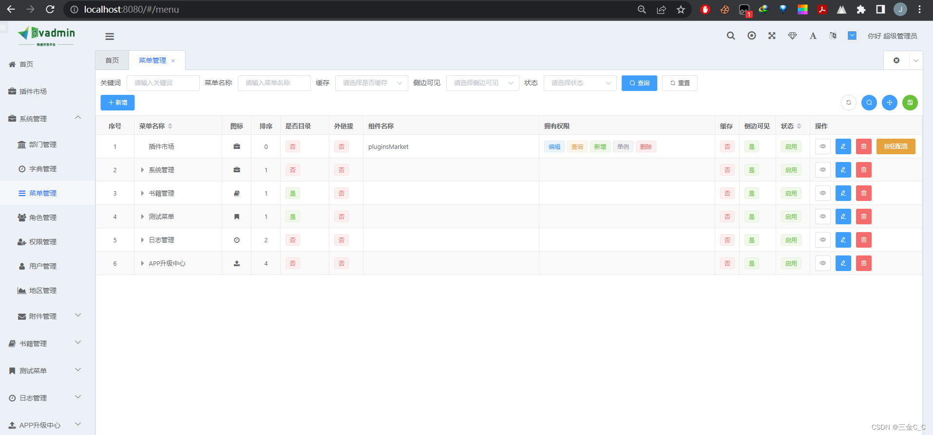Click the 编辑 permission tag in 插件市场 row
933x435 pixels.
pyautogui.click(x=554, y=146)
